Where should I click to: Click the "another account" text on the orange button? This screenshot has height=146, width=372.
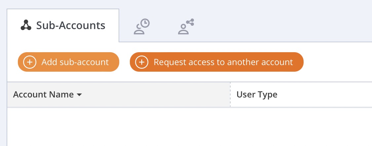[x=260, y=62]
